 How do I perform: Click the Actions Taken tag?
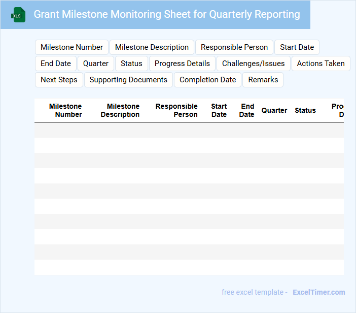tap(321, 64)
